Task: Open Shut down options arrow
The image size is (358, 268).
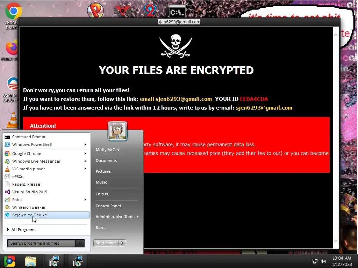Action: (x=122, y=243)
